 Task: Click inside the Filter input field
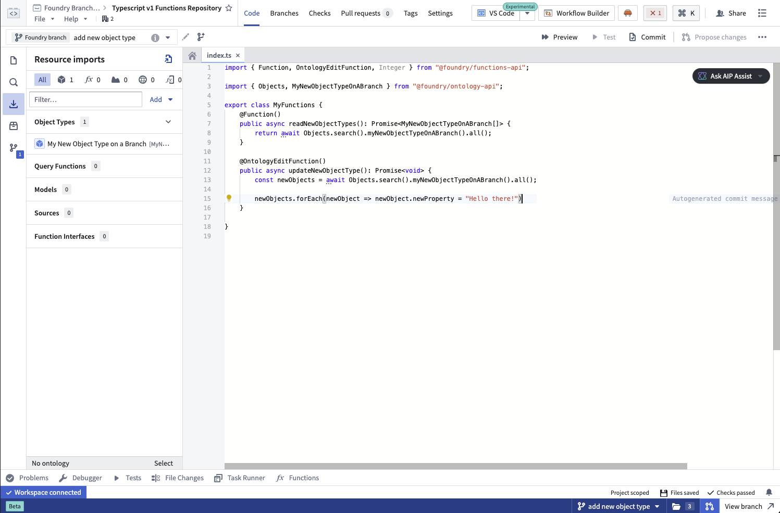point(85,99)
